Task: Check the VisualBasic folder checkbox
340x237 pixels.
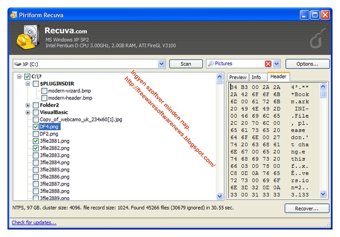Action: [x=36, y=112]
